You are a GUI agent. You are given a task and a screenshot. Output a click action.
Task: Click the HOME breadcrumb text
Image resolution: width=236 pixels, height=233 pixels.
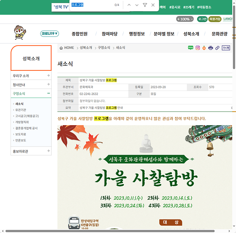click(x=69, y=48)
